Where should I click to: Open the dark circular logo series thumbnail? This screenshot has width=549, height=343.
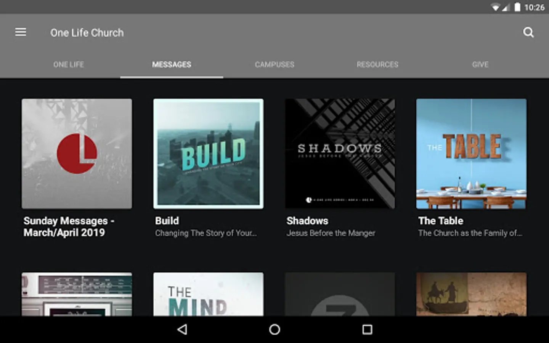340,294
